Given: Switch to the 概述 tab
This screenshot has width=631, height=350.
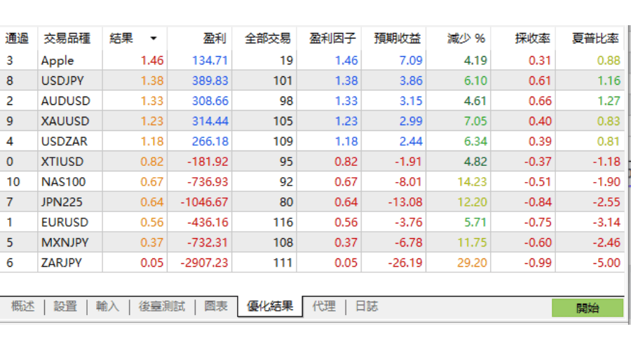Looking at the screenshot, I should pyautogui.click(x=22, y=307).
